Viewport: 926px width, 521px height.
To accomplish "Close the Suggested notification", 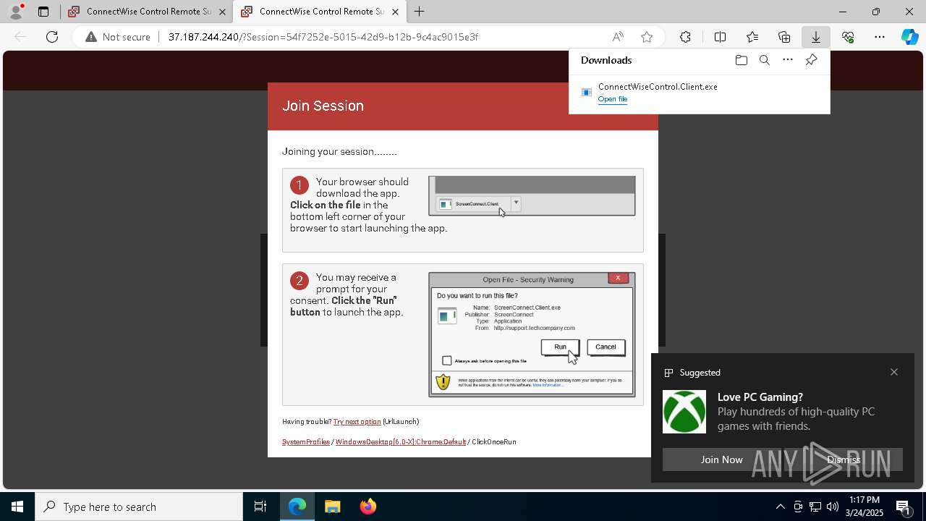I will (894, 372).
